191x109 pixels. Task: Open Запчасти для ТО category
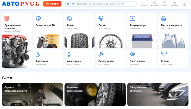(x=48, y=30)
